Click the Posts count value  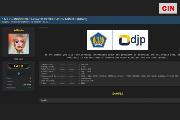[x=30, y=78]
